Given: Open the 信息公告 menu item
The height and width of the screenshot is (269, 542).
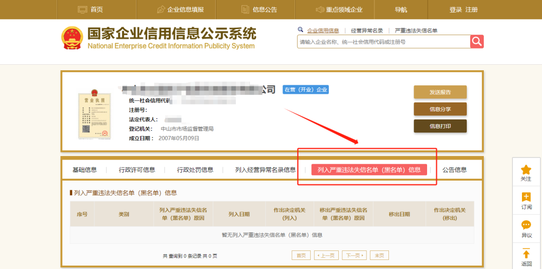Looking at the screenshot, I should click(x=265, y=10).
